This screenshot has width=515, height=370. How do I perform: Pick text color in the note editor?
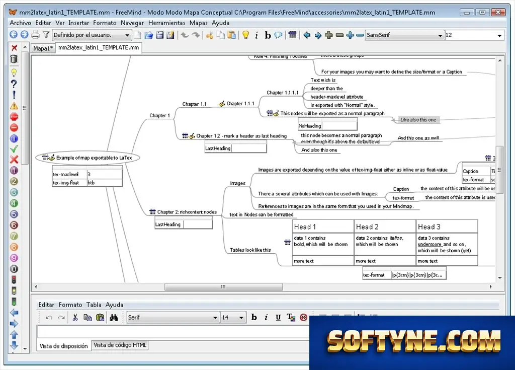click(291, 317)
